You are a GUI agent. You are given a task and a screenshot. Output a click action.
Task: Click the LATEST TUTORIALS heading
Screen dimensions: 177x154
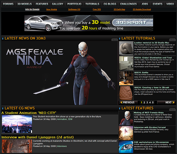point(138,38)
